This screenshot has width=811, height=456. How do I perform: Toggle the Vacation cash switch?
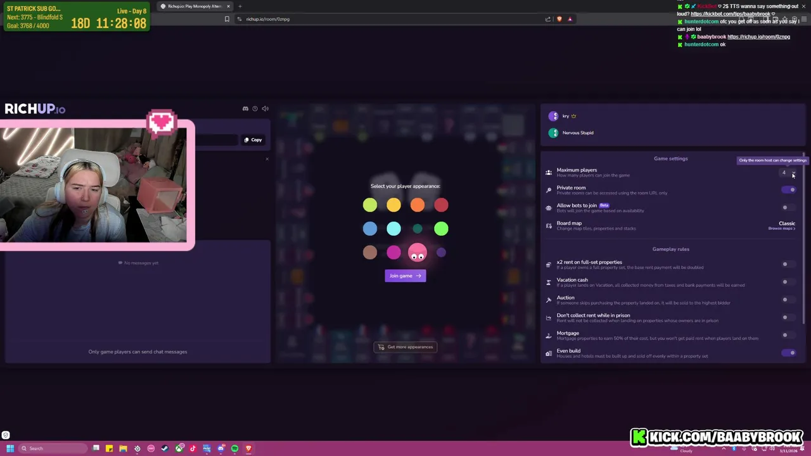[788, 282]
